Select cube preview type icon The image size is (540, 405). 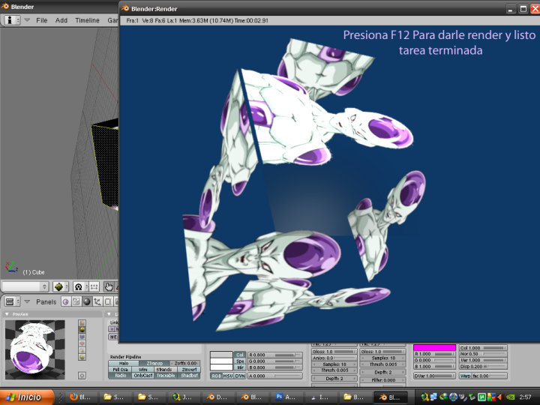[x=82, y=337]
